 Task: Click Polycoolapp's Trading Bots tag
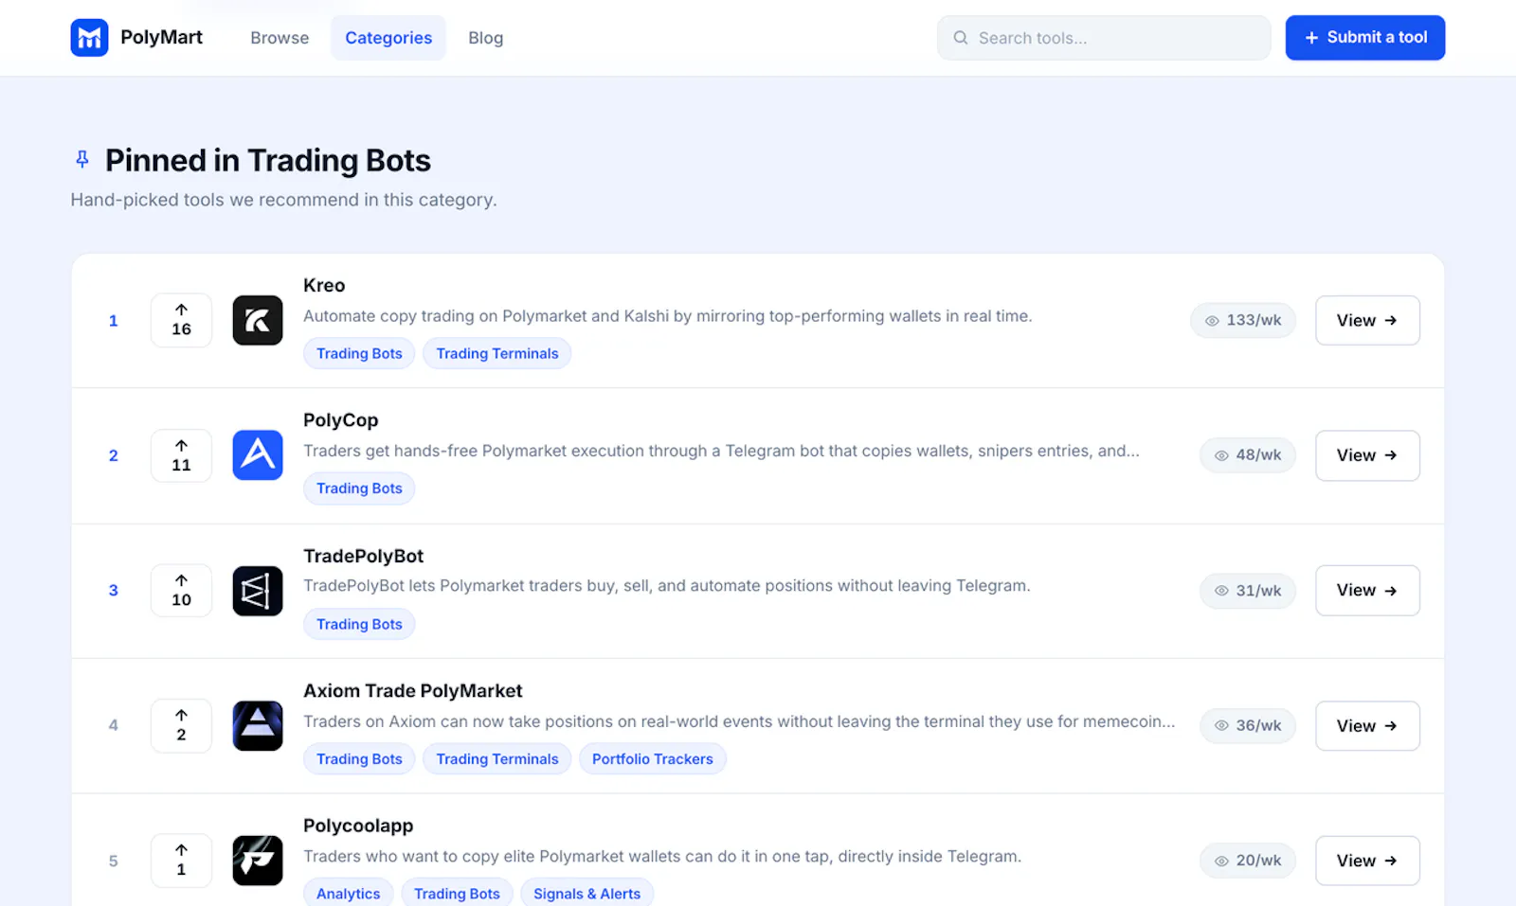(457, 894)
